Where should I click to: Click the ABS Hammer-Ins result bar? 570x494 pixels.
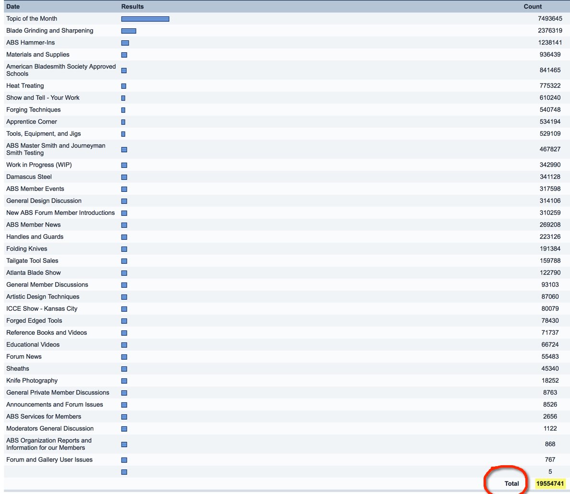pos(125,43)
